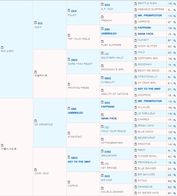Click FAPPIANO entry above KILLALOE's sire column
Image resolution: width=177 pixels, height=196 pixels.
(108, 107)
